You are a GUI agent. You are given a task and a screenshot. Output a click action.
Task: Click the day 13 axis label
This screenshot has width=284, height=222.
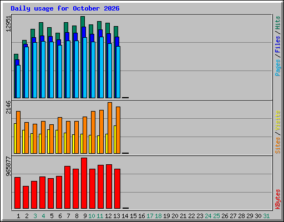click(x=116, y=216)
